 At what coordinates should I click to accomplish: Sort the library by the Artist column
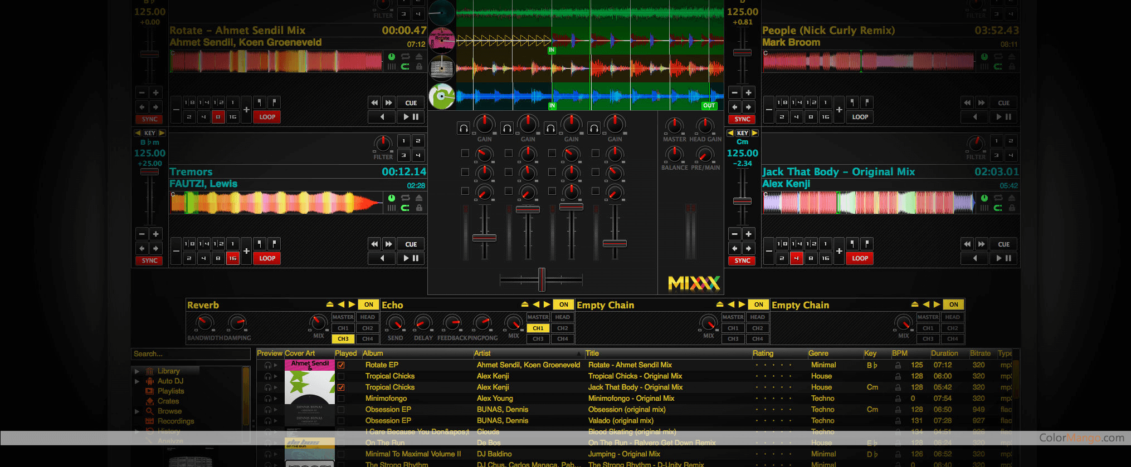482,353
